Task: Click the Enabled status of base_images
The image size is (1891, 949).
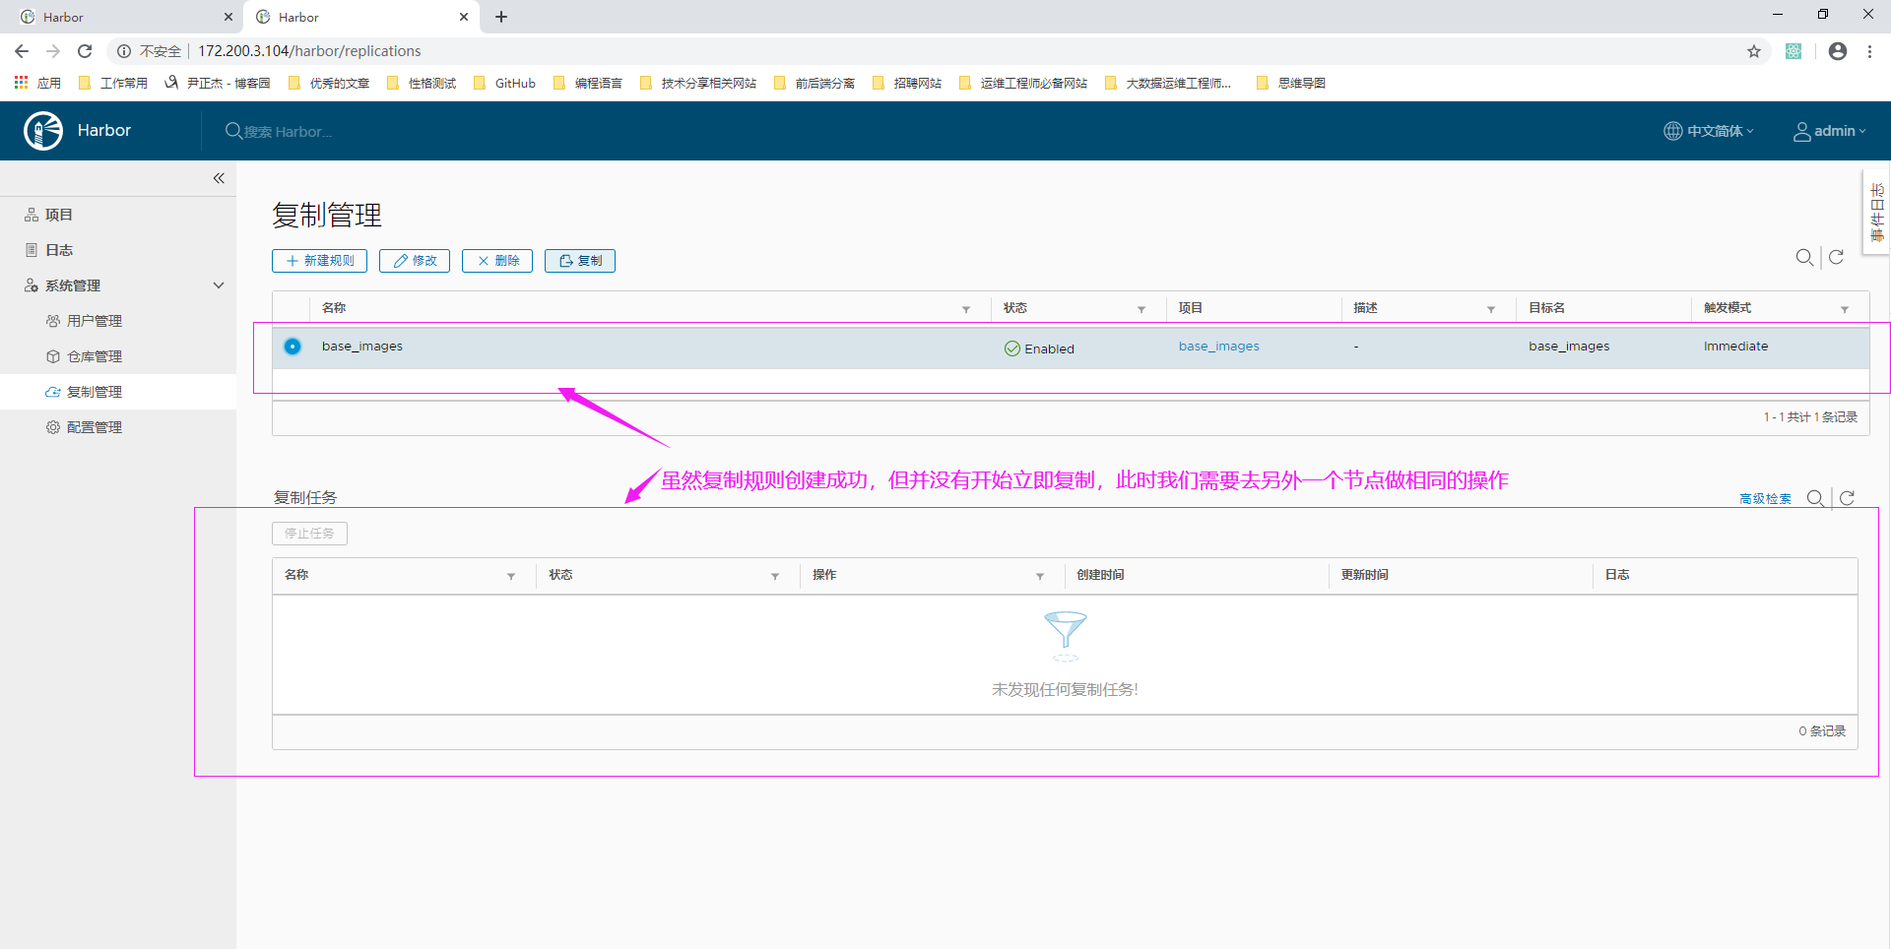Action: click(1039, 348)
